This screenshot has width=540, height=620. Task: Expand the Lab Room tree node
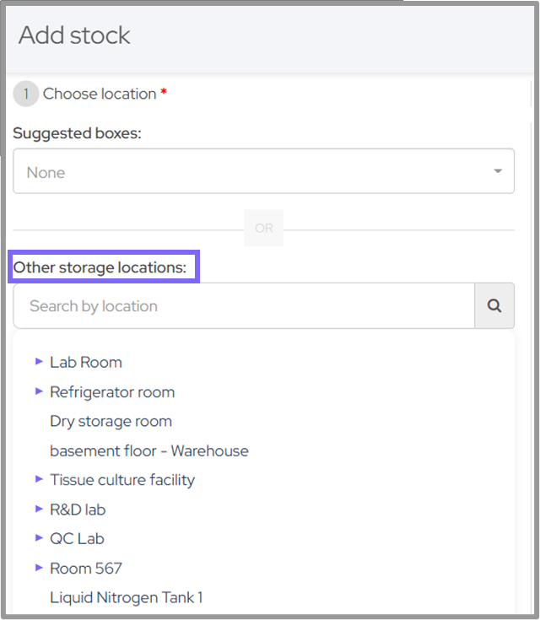39,361
